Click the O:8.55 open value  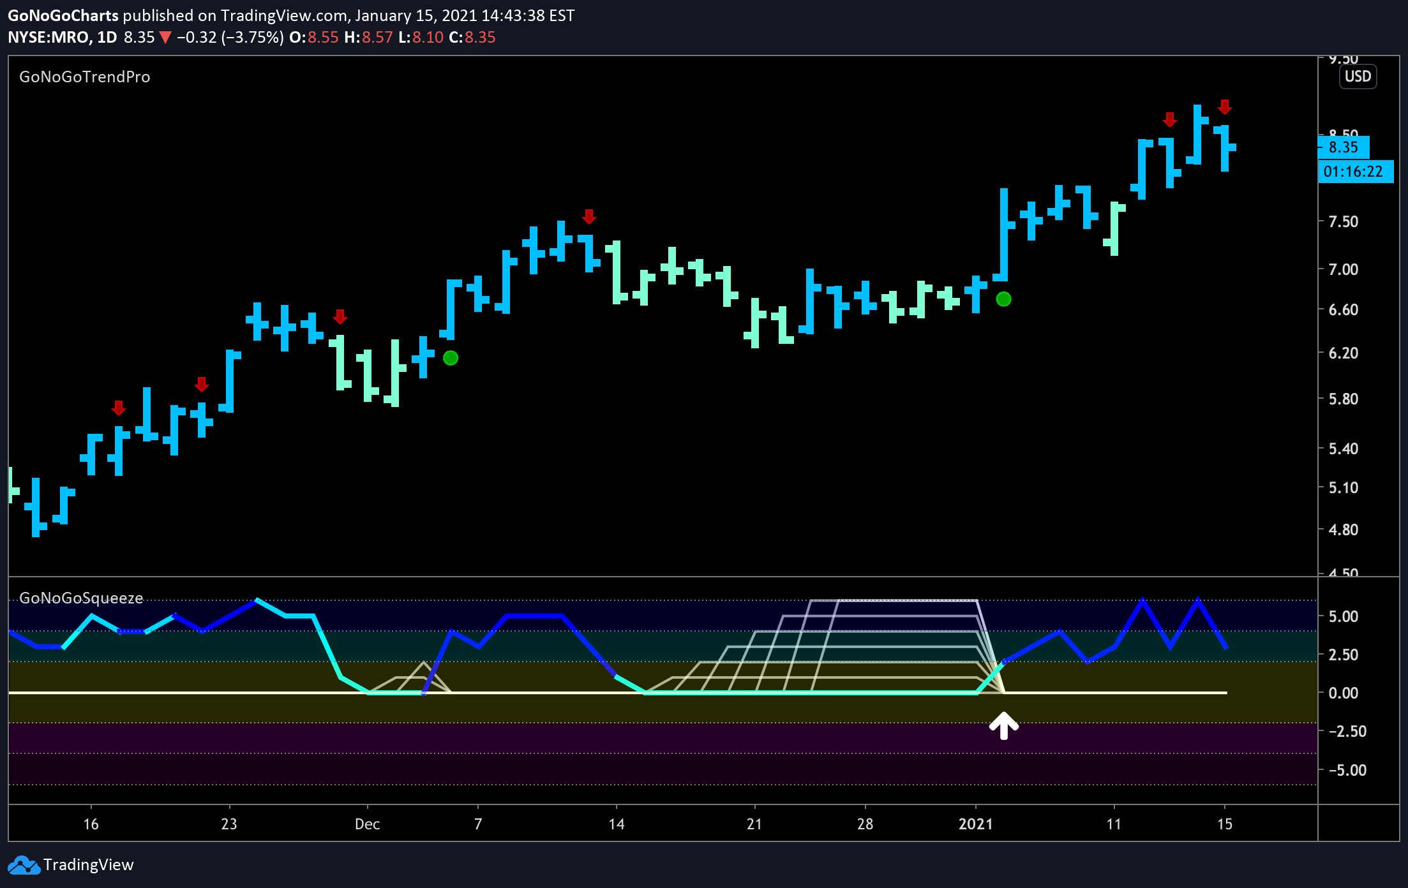[314, 37]
